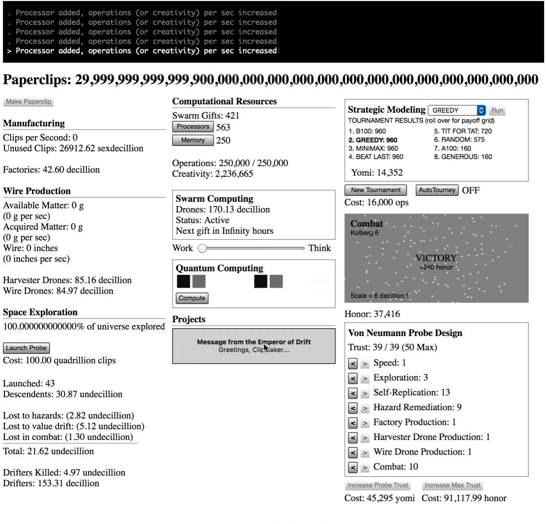546x524 pixels.
Task: Increase Exploration with the right arrow
Action: (365, 378)
